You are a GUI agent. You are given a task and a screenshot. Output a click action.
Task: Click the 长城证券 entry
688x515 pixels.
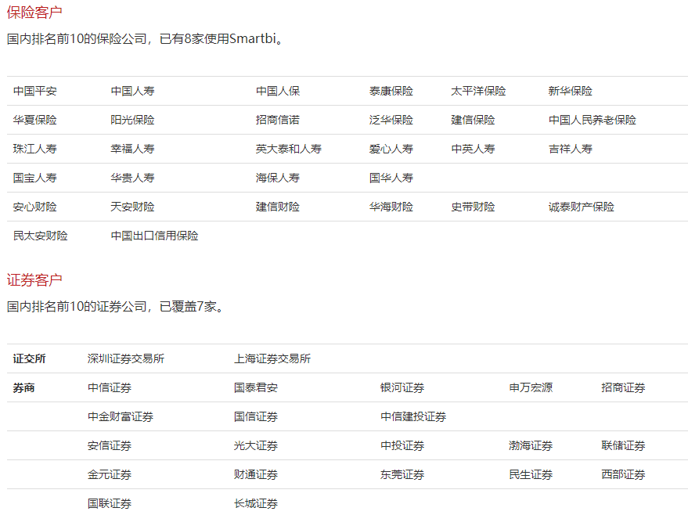[x=255, y=503]
